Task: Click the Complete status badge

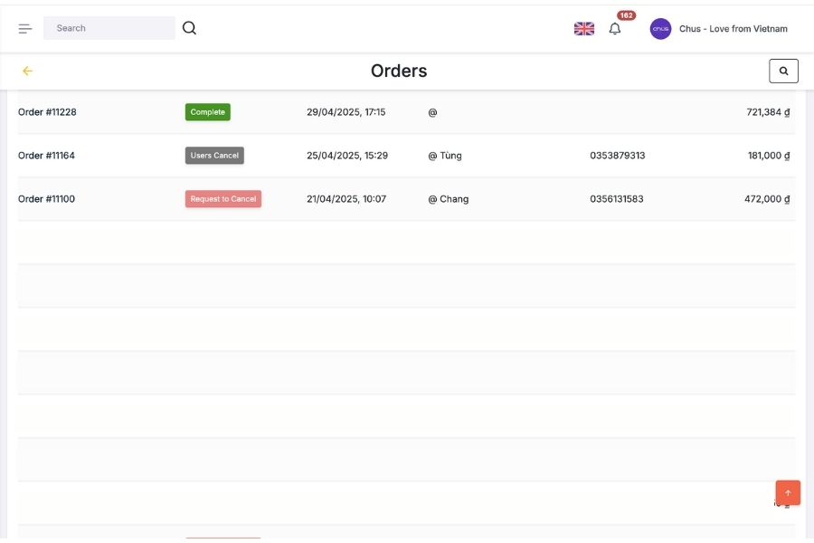Action: point(208,111)
